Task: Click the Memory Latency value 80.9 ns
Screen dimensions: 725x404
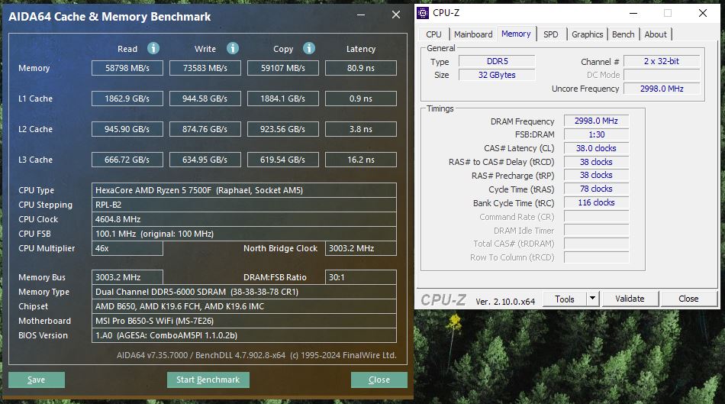Action: [361, 68]
